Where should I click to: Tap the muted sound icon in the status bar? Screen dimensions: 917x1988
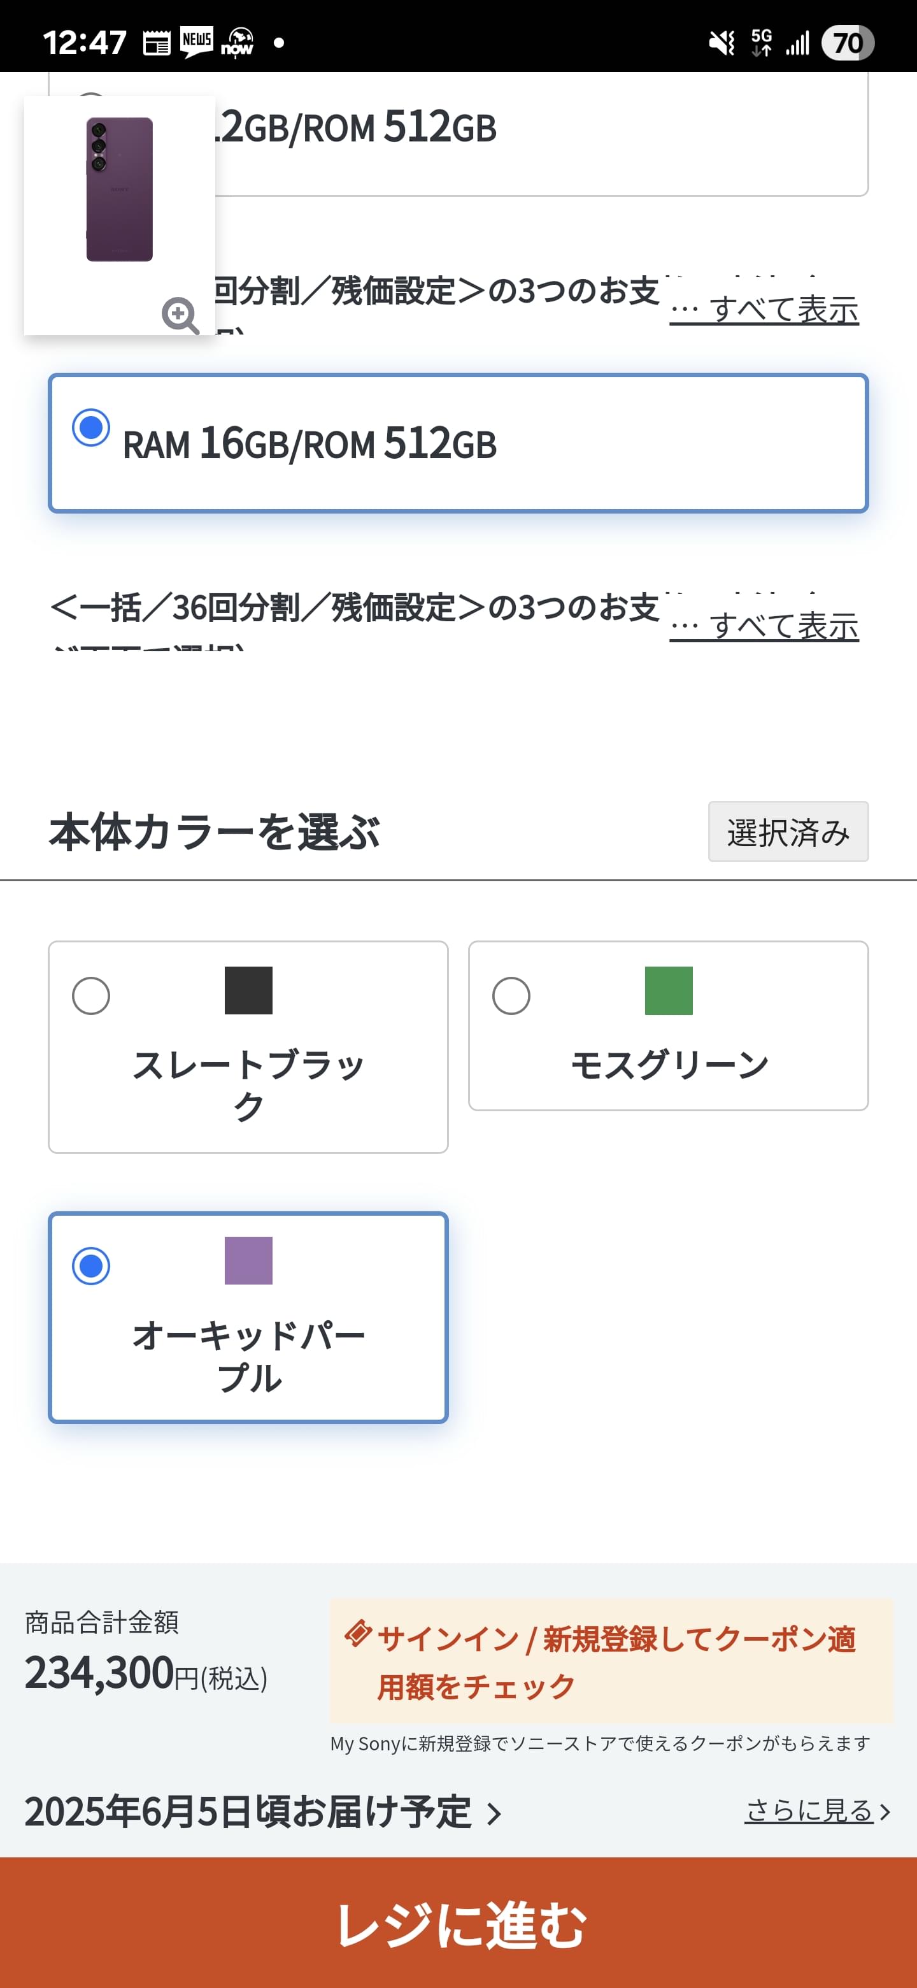tap(722, 43)
